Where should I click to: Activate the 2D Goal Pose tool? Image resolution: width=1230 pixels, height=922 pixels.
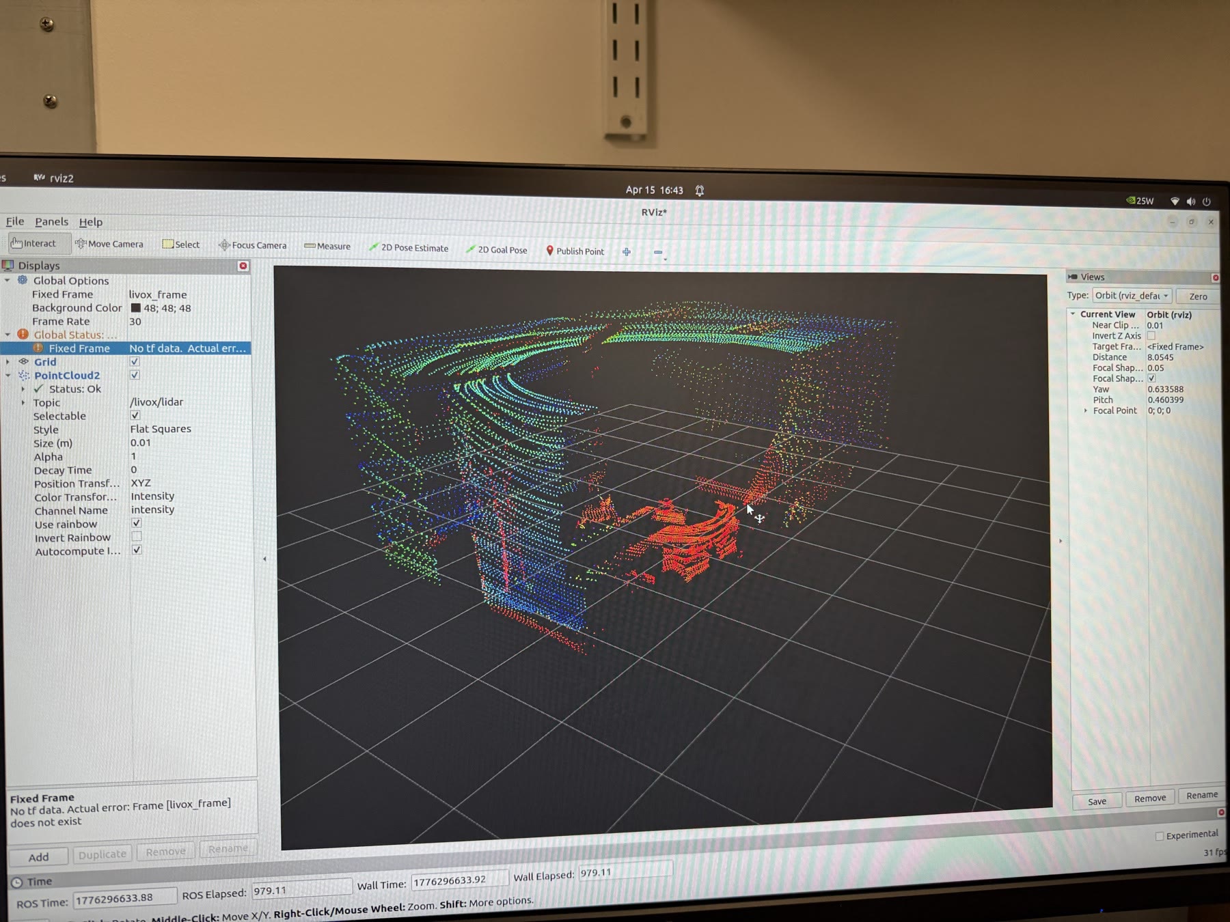tap(497, 250)
